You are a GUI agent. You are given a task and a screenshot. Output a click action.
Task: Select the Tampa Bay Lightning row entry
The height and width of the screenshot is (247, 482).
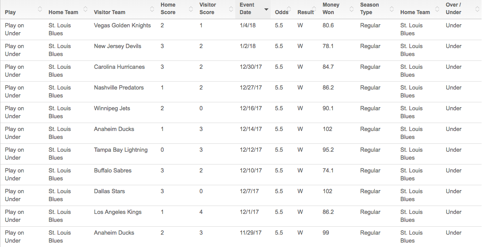(120, 150)
